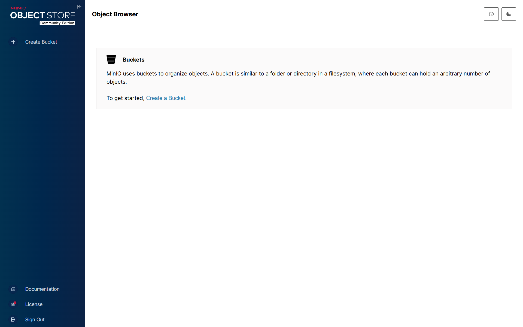
Task: Click the Community Edition badge
Action: pos(57,23)
